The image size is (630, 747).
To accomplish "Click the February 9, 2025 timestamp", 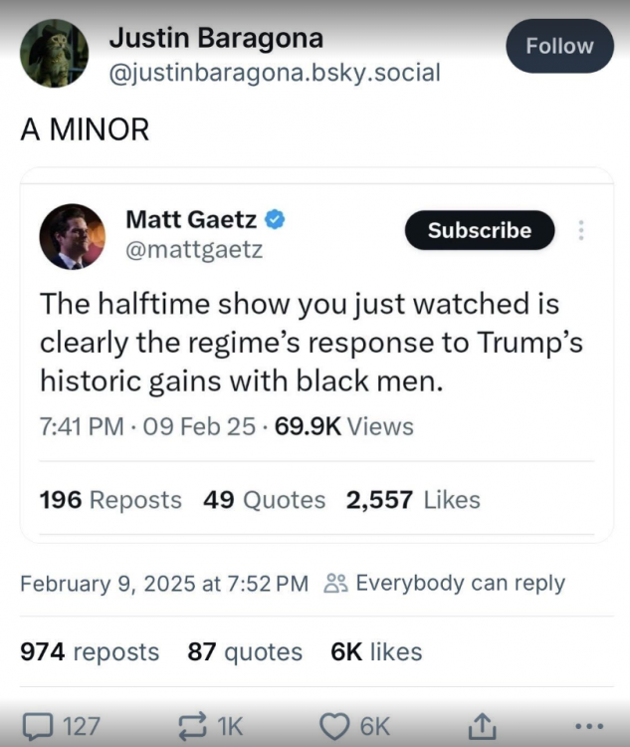I will 164,584.
